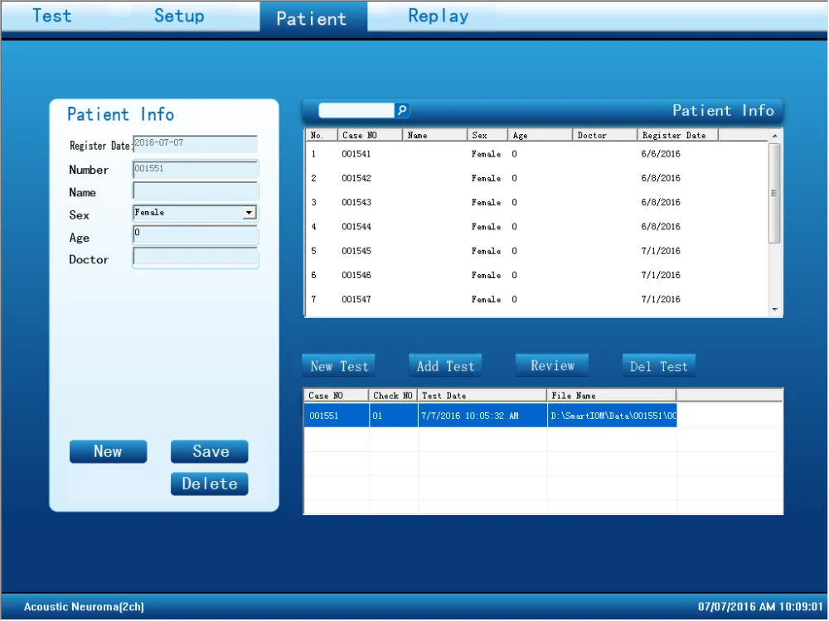
Task: Go to the Replay tab
Action: pos(439,16)
